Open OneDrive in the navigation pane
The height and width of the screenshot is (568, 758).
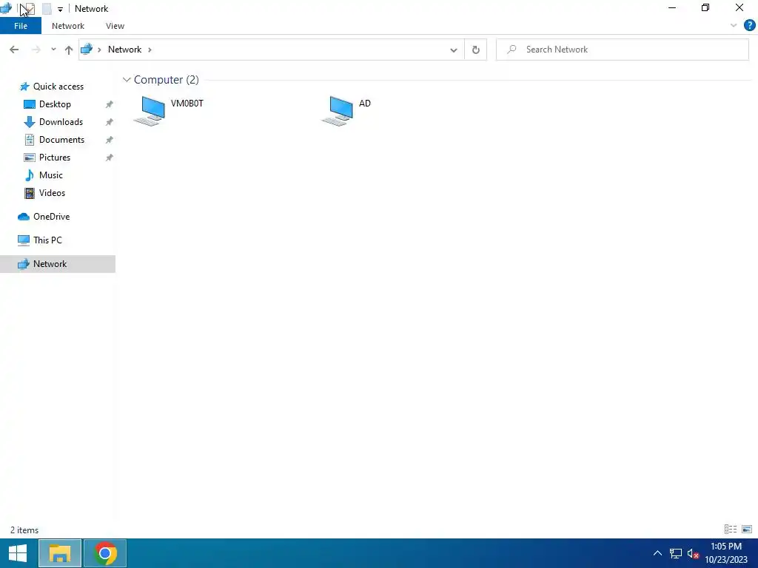point(51,217)
